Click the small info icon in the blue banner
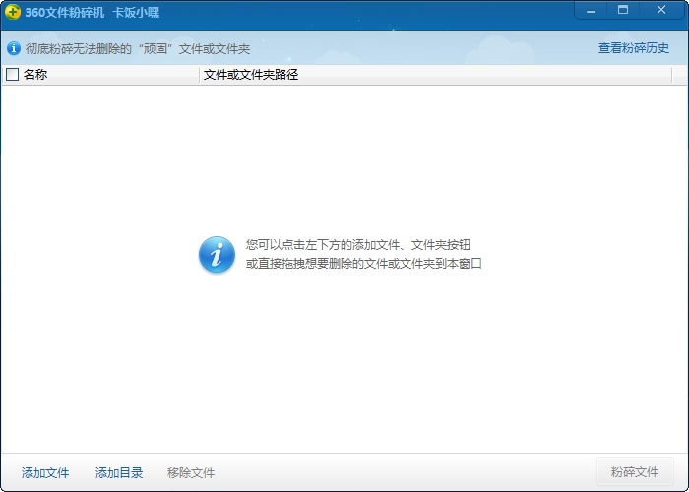The image size is (689, 492). point(14,48)
